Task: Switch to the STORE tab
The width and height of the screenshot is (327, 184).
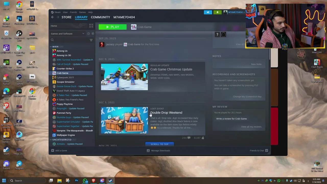Action: click(x=66, y=17)
